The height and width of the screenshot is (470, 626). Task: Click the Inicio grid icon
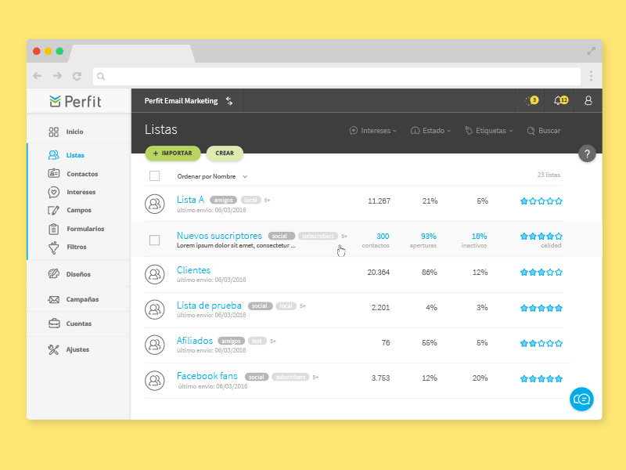click(53, 132)
